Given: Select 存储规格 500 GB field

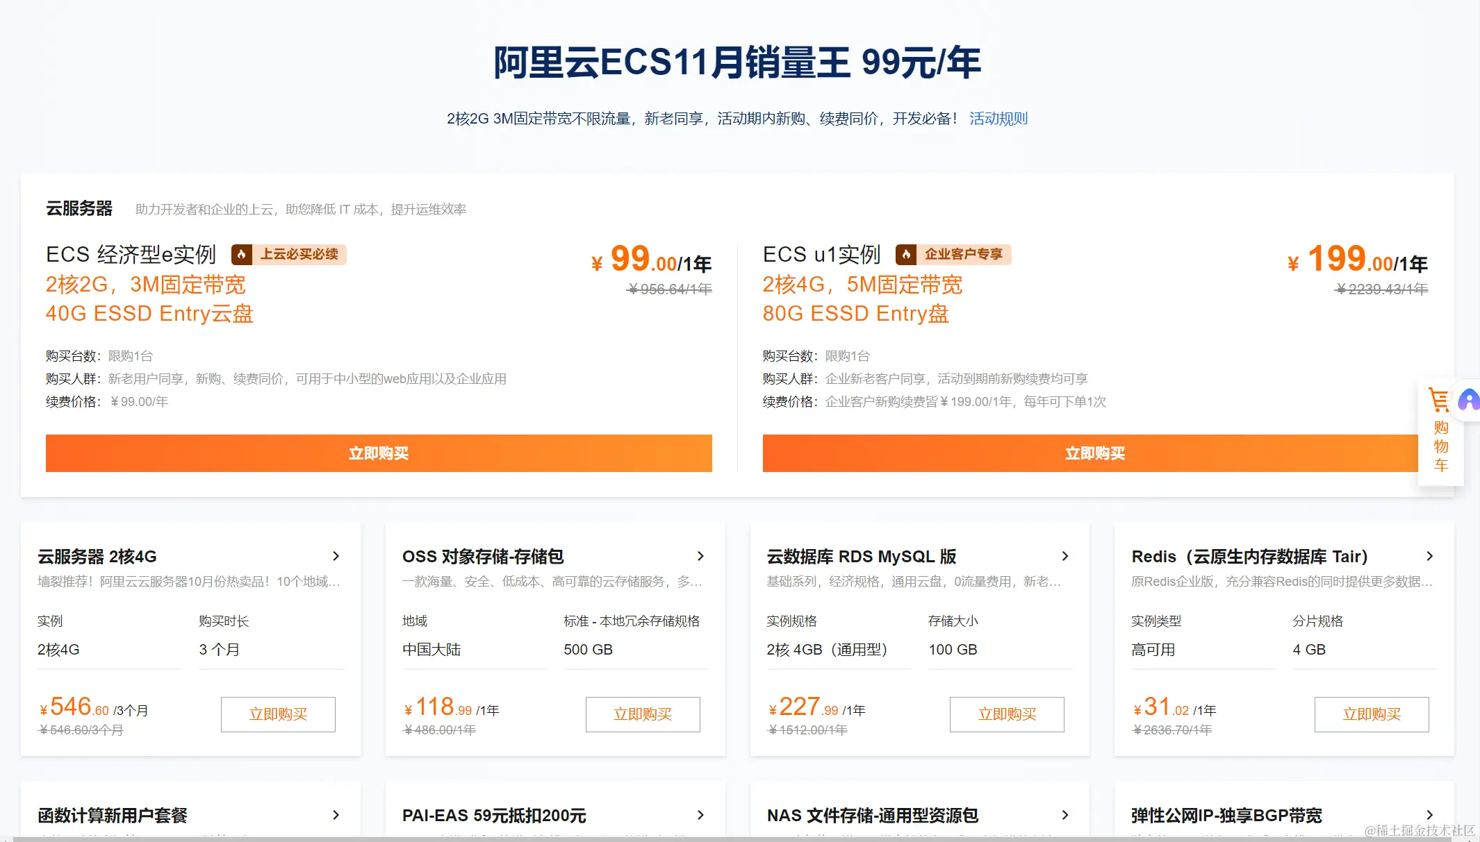Looking at the screenshot, I should pos(636,650).
